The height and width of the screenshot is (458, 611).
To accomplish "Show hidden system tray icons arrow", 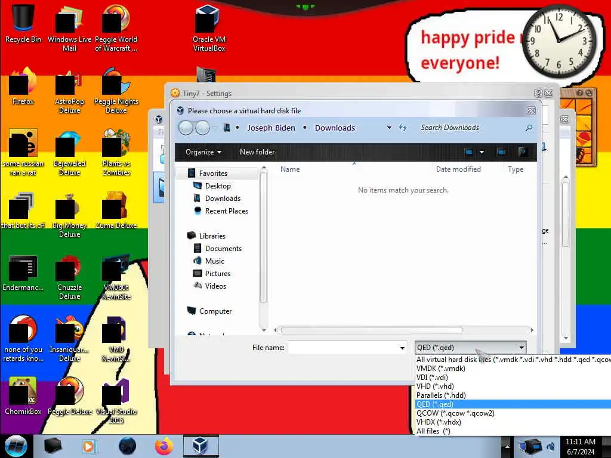I will click(507, 446).
